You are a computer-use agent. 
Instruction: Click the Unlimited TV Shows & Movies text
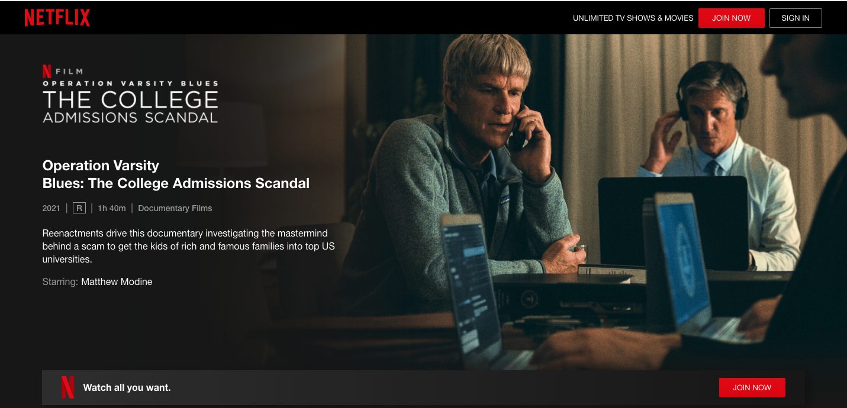click(633, 18)
